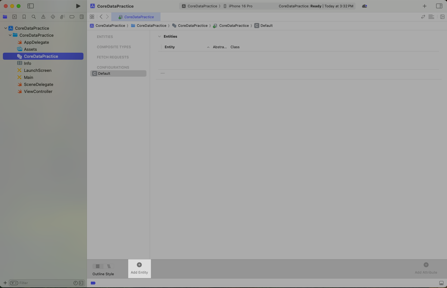Screen dimensions: 447x288
Task: Switch Outline Style to flat list
Action: 98,266
